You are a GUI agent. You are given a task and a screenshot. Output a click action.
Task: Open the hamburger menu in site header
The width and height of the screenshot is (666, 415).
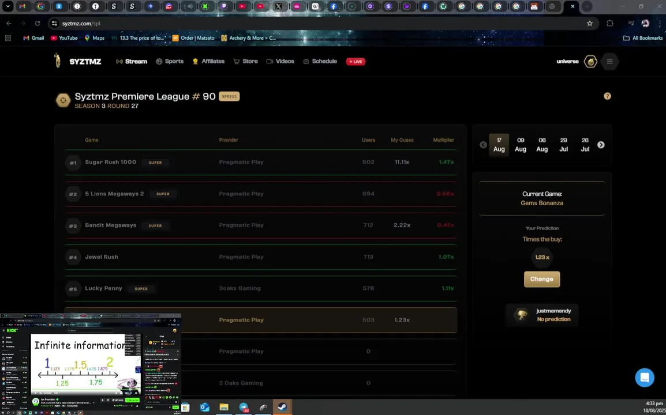click(609, 62)
